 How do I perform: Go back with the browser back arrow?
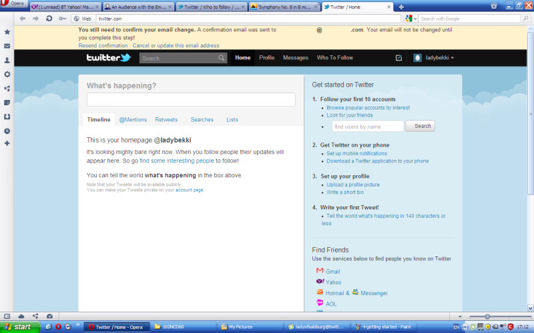pyautogui.click(x=23, y=19)
